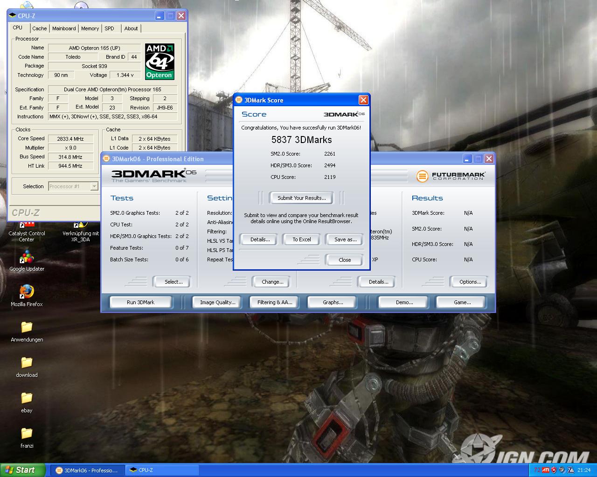
Task: Click the CPU name field AMD Opteron 165
Action: coord(94,48)
